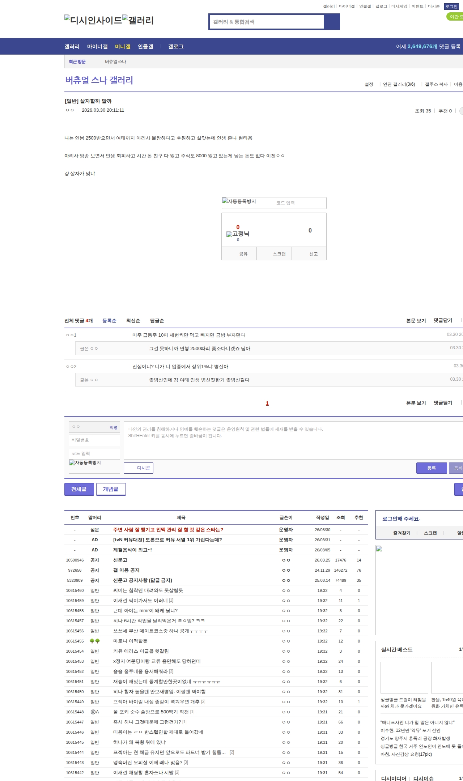Expand the 최근방문 recent visits bar

point(77,61)
